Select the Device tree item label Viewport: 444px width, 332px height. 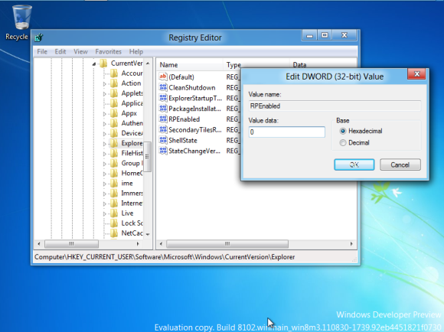pyautogui.click(x=132, y=133)
